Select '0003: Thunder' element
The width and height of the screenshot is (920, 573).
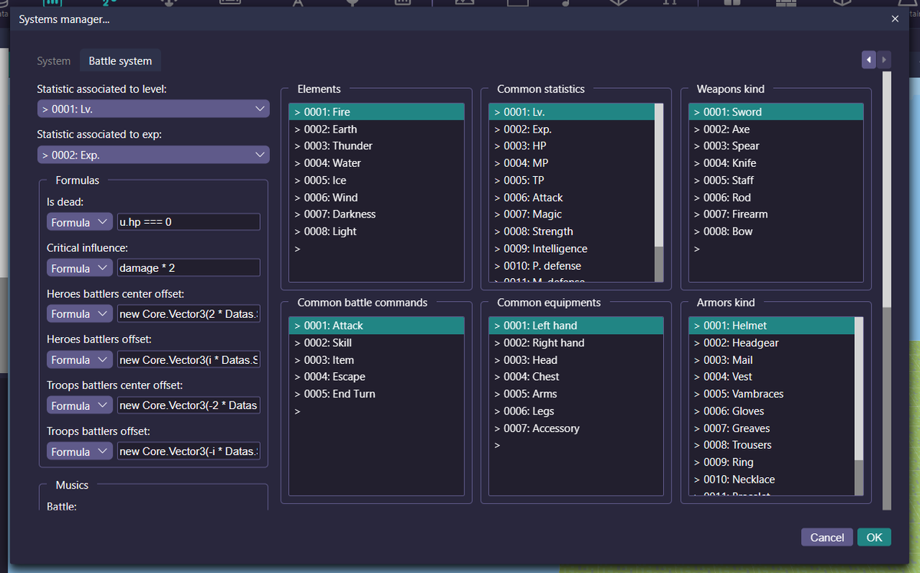(x=376, y=146)
